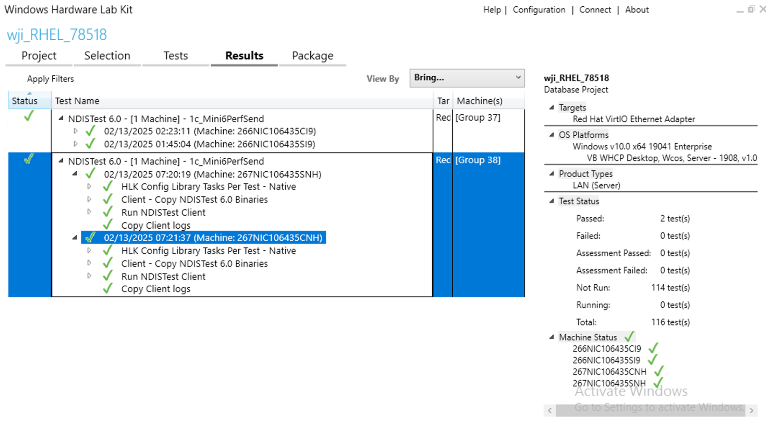The height and width of the screenshot is (428, 766).
Task: Sort by the Status column header
Action: click(x=25, y=101)
